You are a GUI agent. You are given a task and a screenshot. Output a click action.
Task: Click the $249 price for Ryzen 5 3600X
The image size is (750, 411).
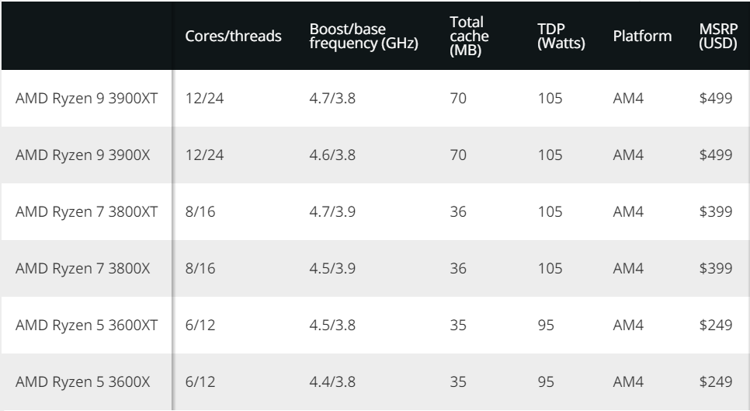click(716, 381)
